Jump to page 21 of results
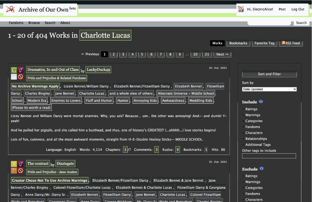This screenshot has width=312, height=202. (207, 54)
